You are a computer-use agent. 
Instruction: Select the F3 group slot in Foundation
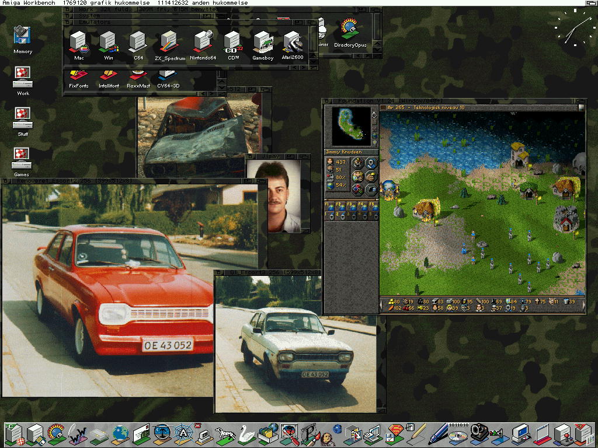pos(352,207)
